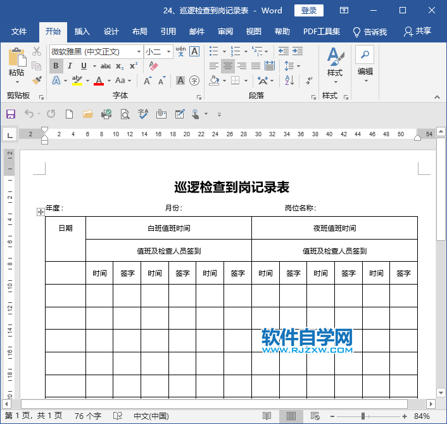Open print preview magnifier icon

pyautogui.click(x=125, y=114)
